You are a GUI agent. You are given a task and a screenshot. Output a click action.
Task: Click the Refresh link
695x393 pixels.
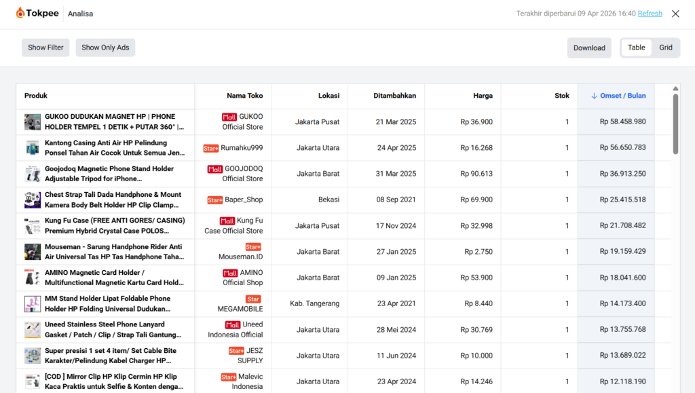(x=650, y=14)
